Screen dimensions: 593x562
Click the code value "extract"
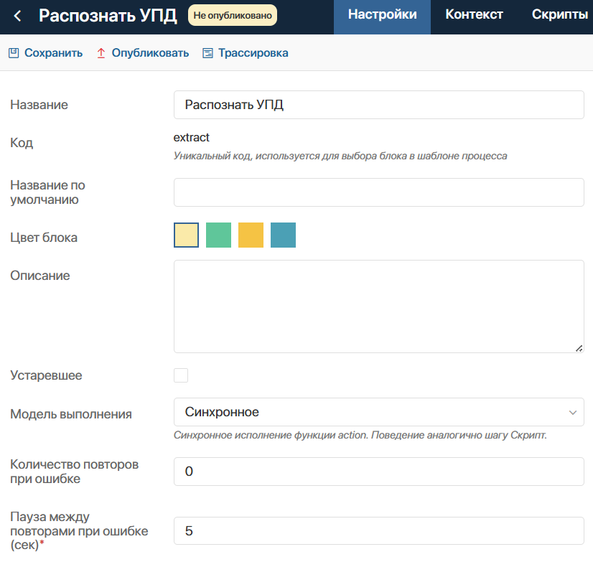[x=192, y=137]
